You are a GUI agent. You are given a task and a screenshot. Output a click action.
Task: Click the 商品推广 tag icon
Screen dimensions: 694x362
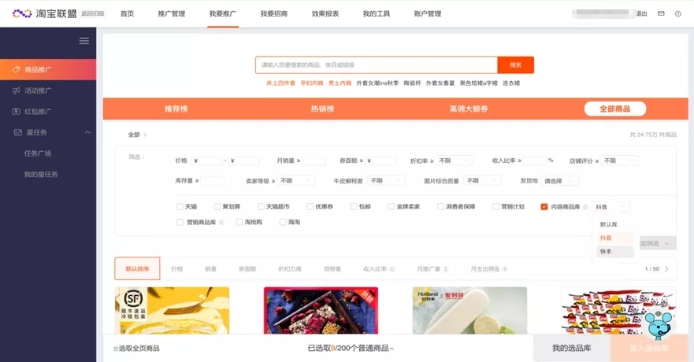[17, 69]
